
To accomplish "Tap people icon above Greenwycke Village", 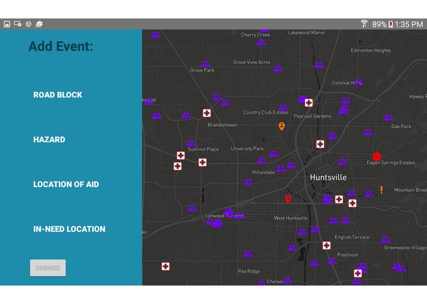I will pos(386,239).
